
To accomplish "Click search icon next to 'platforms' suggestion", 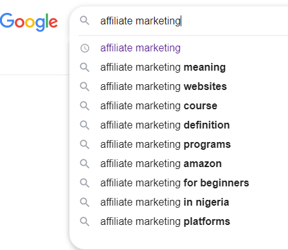I will pos(85,222).
